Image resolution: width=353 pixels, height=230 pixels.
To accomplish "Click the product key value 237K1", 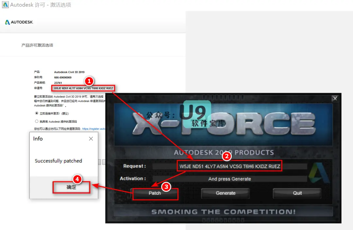I will tap(58, 83).
